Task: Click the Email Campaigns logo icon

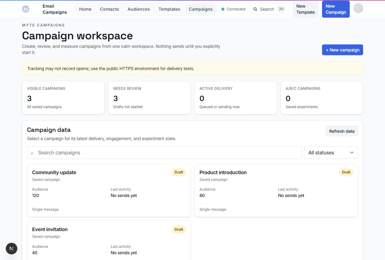Action: [26, 9]
